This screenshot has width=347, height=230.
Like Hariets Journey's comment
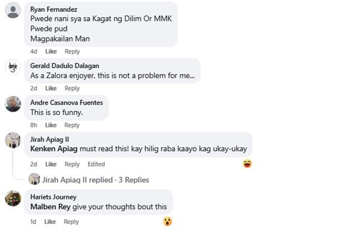pyautogui.click(x=50, y=222)
